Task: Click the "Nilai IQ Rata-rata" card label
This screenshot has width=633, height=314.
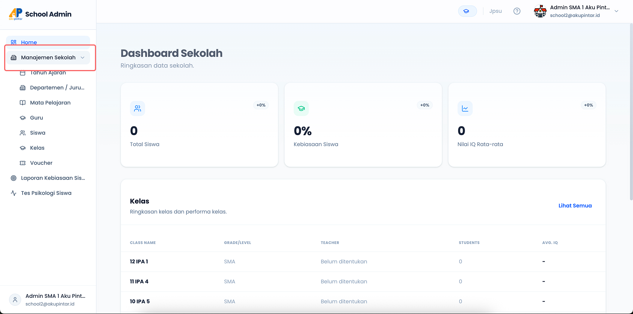Action: pyautogui.click(x=480, y=144)
